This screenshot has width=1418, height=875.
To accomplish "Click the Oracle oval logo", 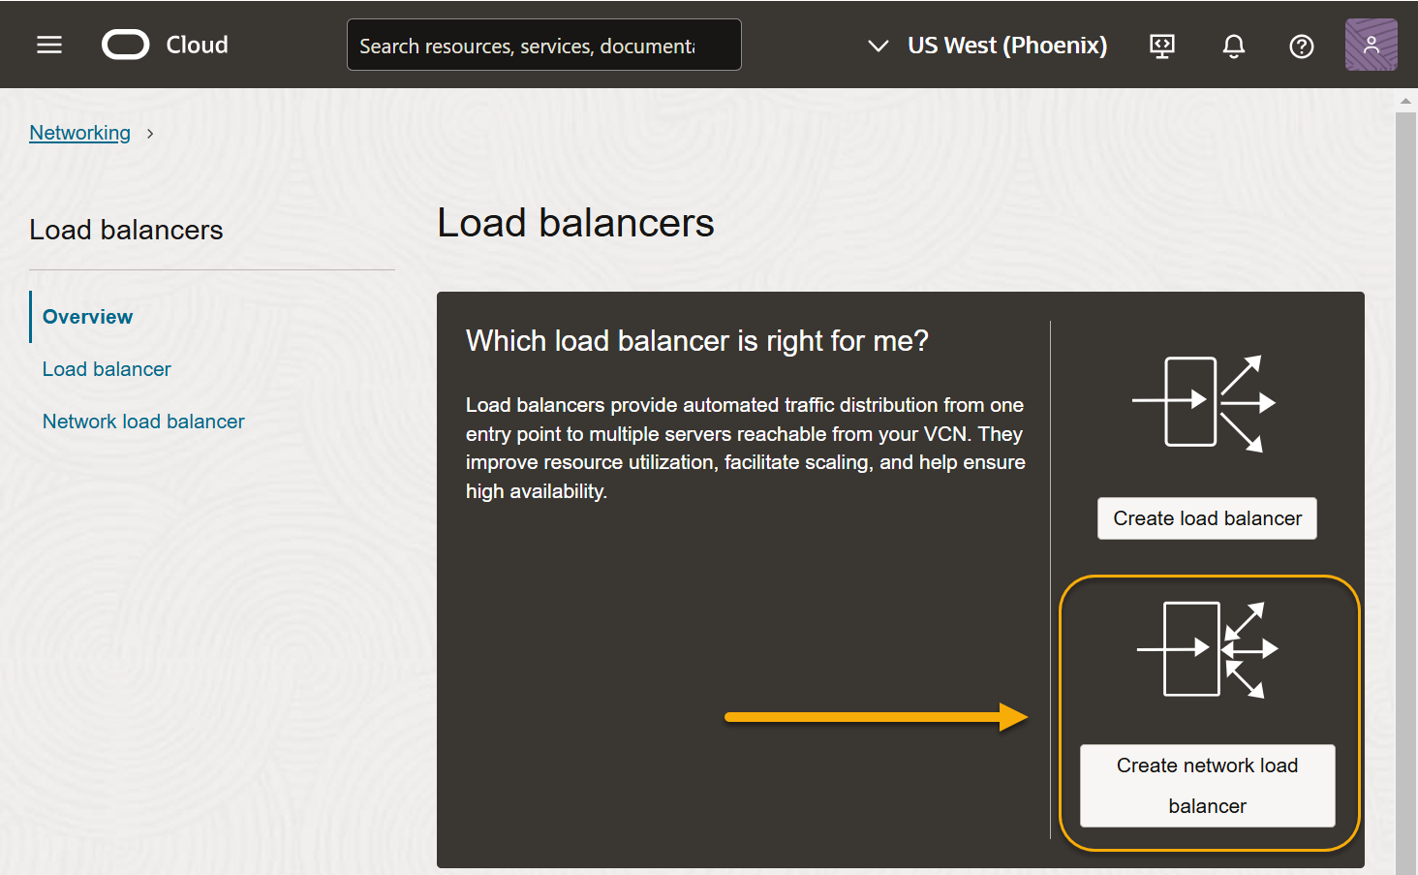I will pos(126,45).
